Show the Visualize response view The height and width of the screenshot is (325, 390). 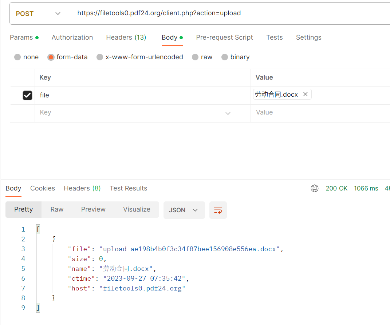137,209
